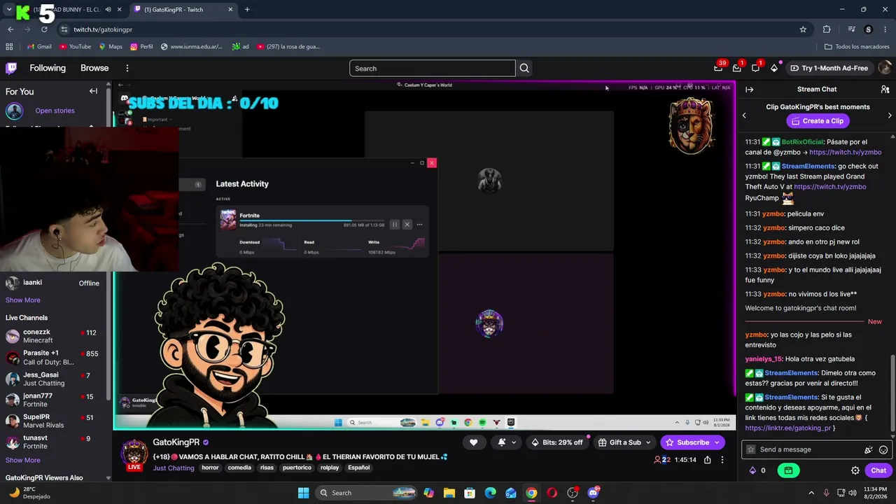Open the Twitch profile avatar menu
Screen dimensions: 896x504
coord(885,68)
